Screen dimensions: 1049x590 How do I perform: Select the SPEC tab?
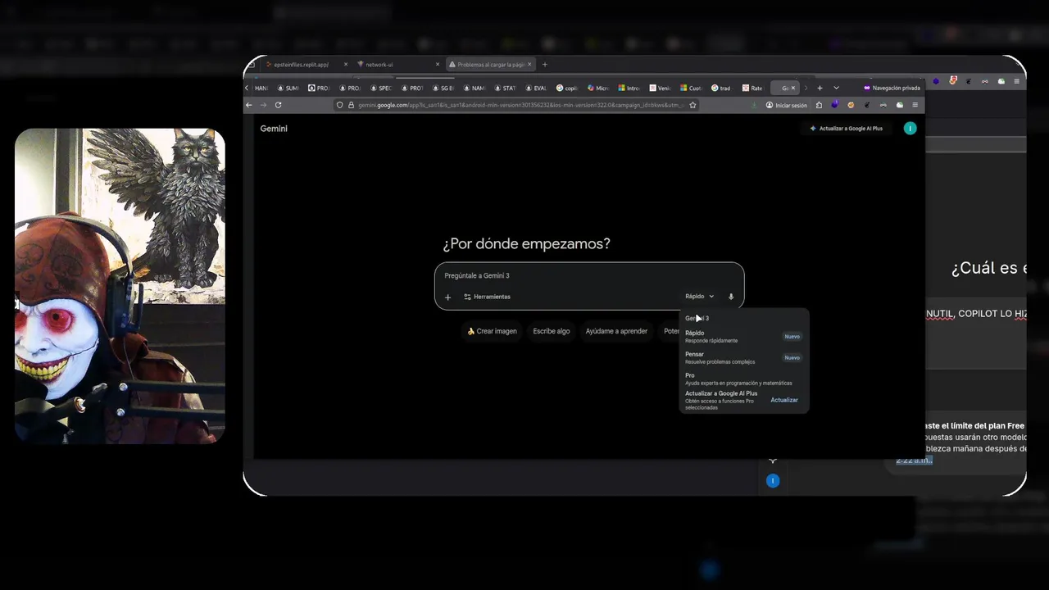click(x=381, y=88)
